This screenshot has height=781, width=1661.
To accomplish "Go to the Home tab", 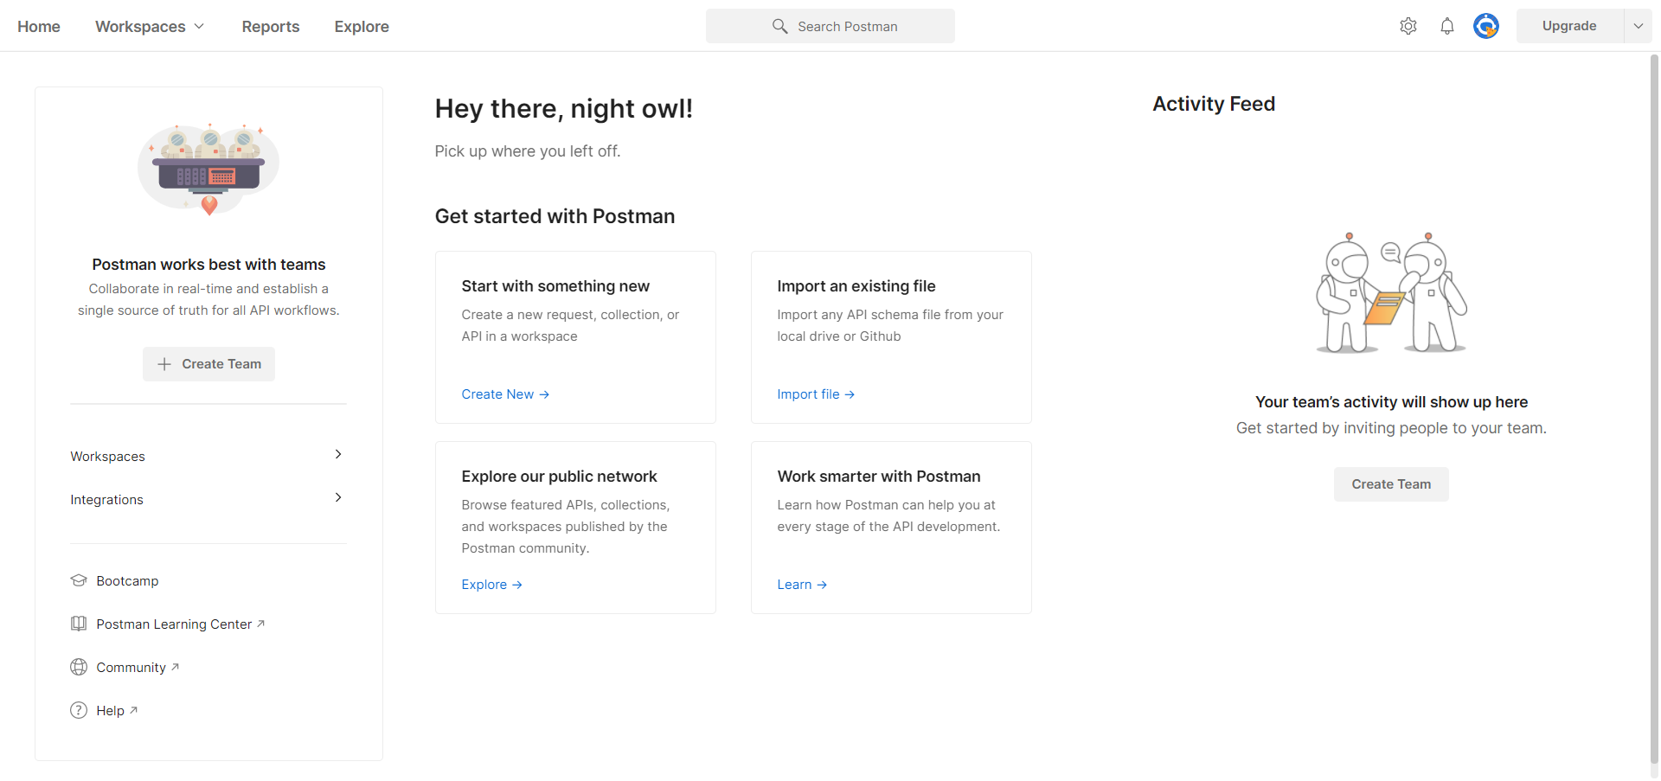I will (39, 27).
